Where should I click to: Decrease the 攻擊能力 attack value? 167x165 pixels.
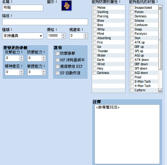[x=21, y=60]
